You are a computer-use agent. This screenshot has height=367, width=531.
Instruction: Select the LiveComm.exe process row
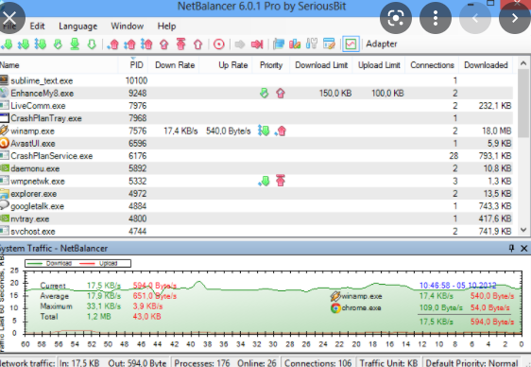point(256,106)
